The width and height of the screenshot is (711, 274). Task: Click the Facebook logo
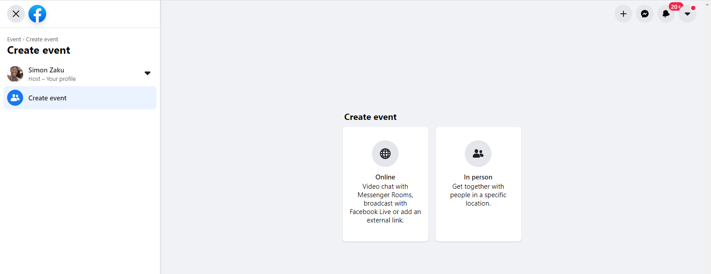pyautogui.click(x=37, y=14)
